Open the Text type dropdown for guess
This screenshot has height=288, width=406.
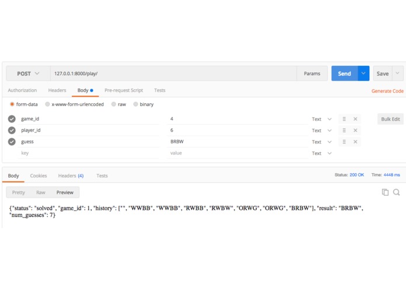pyautogui.click(x=322, y=142)
